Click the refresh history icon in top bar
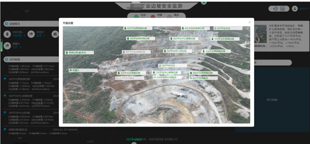 pyautogui.click(x=275, y=9)
